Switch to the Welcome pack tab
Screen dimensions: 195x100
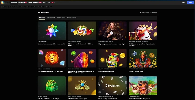[x=51, y=18]
